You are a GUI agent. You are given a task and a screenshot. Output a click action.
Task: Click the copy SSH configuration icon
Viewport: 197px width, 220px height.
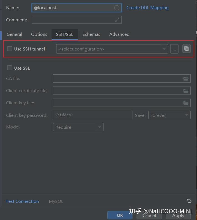pos(186,49)
